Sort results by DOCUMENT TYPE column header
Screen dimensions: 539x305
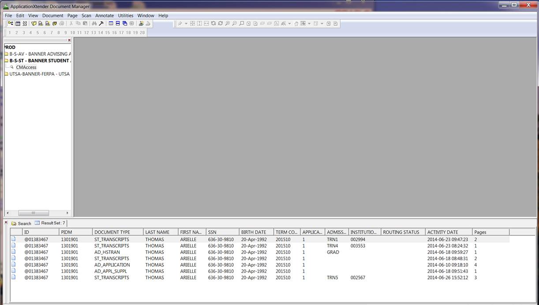pyautogui.click(x=112, y=232)
